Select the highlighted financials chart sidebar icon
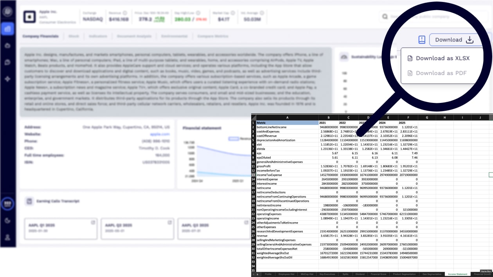This screenshot has width=493, height=277. pos(7,29)
